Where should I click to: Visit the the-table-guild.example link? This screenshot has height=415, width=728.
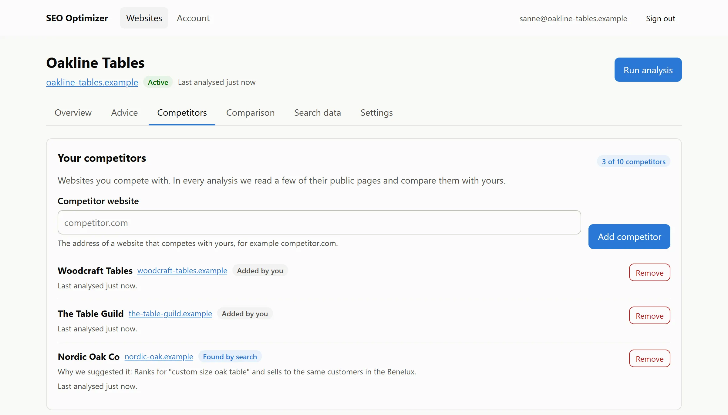170,314
